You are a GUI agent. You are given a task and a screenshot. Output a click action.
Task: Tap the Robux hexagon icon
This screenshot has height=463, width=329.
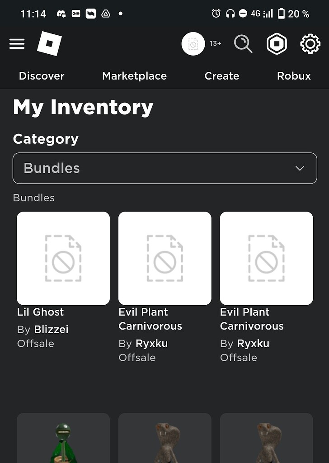[277, 44]
